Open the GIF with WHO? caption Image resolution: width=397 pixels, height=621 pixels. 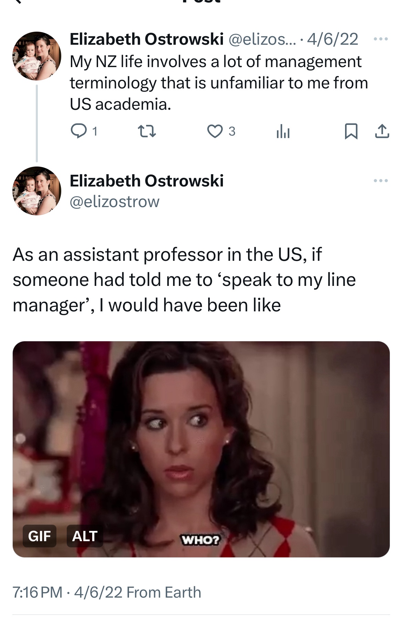[x=201, y=449]
